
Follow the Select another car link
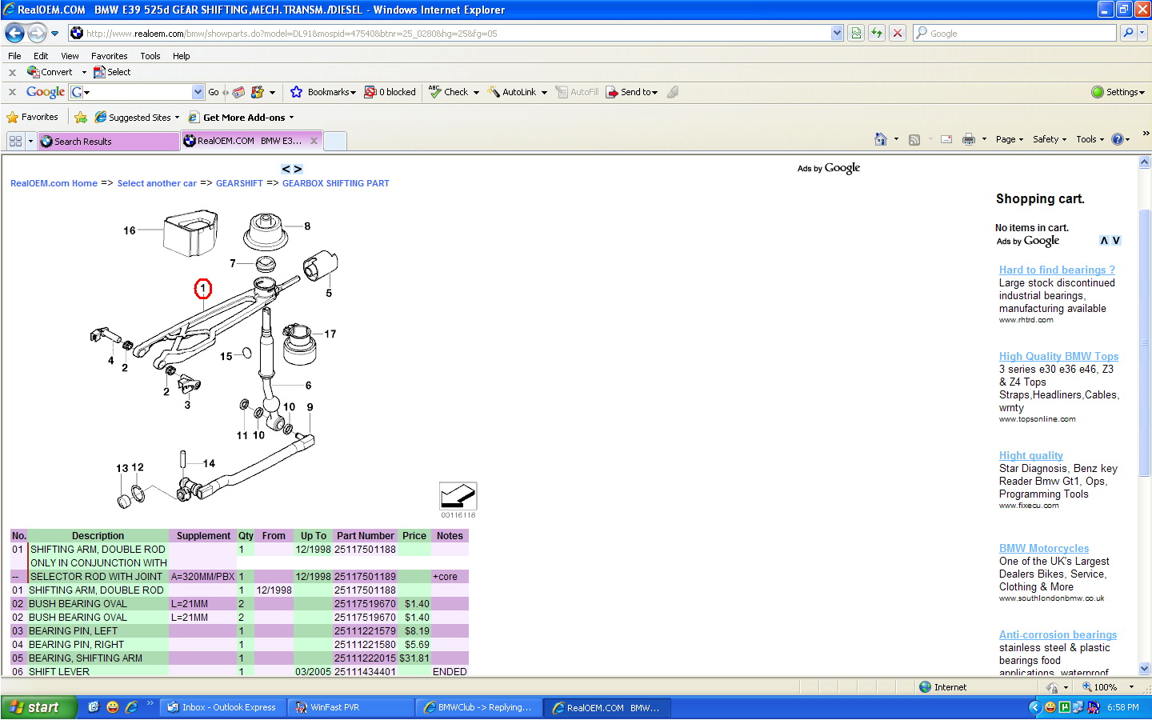pyautogui.click(x=157, y=183)
